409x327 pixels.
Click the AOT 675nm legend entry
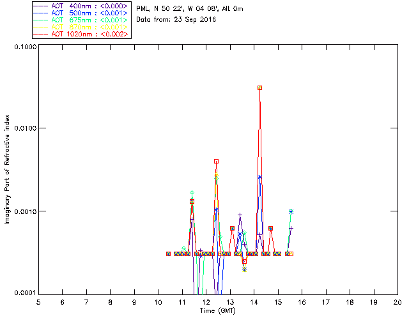coord(81,20)
